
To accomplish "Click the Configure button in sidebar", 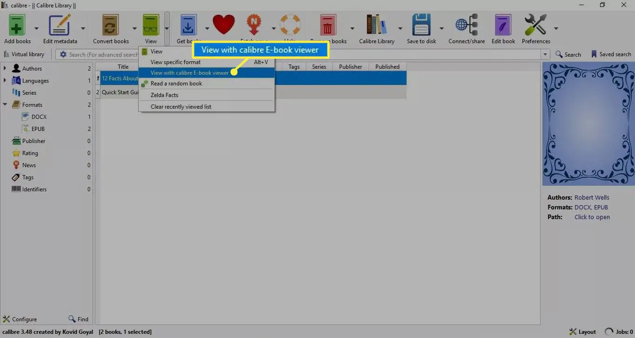I will click(20, 319).
